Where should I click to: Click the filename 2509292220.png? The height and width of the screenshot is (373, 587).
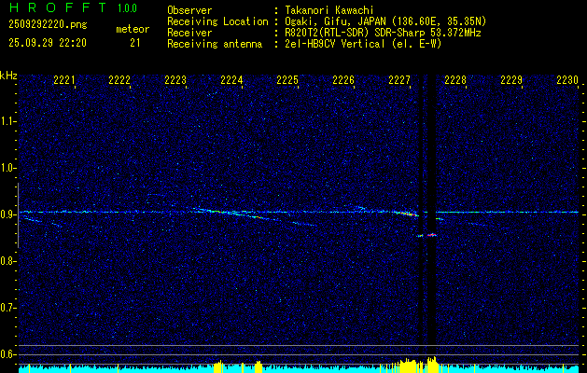(x=48, y=25)
